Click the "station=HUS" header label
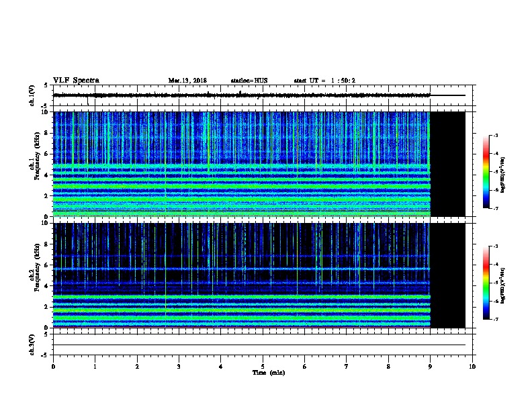 (x=249, y=81)
